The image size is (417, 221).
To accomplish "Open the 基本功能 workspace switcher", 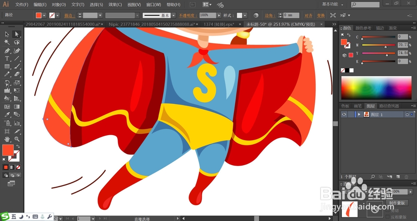I will coord(332,4).
